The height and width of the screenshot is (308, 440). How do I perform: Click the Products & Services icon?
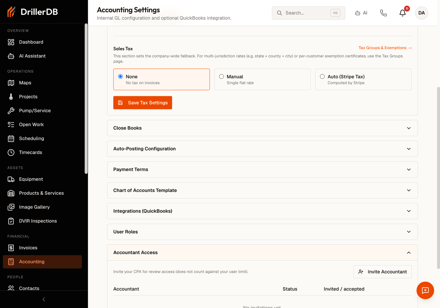pos(11,193)
